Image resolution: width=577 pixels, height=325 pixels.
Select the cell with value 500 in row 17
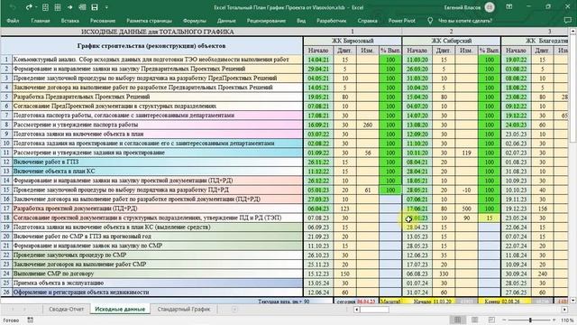point(466,209)
